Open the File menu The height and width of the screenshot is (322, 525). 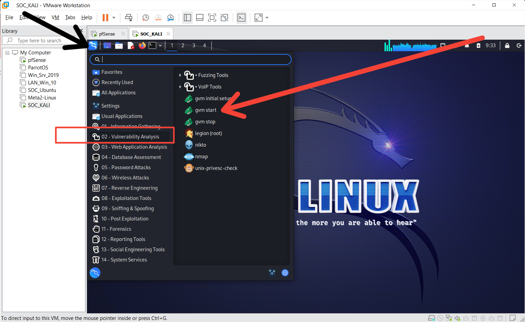[x=9, y=17]
